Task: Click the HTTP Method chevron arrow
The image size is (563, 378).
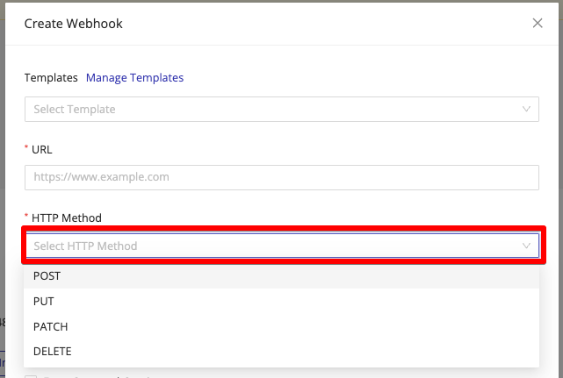Action: pyautogui.click(x=526, y=246)
